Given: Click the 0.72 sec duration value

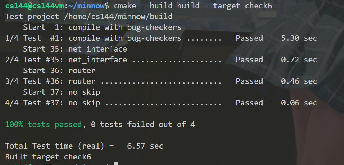Looking at the screenshot, I should [x=299, y=60].
